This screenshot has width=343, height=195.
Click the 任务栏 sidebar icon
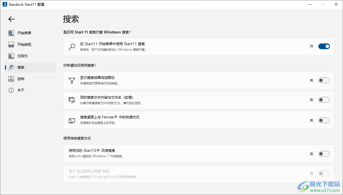tap(11, 56)
